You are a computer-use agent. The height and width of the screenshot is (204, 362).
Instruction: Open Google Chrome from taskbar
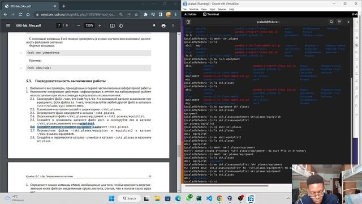[219, 198]
